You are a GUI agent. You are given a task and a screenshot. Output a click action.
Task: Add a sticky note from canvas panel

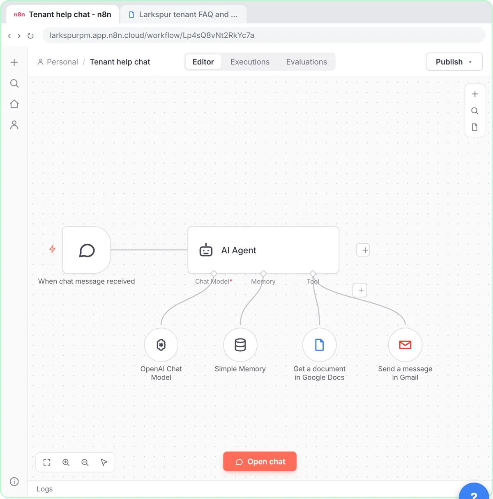pos(475,127)
